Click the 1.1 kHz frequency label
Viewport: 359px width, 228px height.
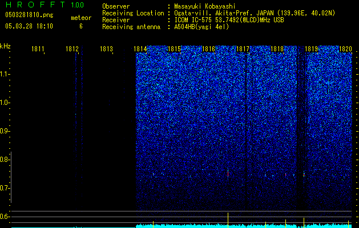pos(4,74)
